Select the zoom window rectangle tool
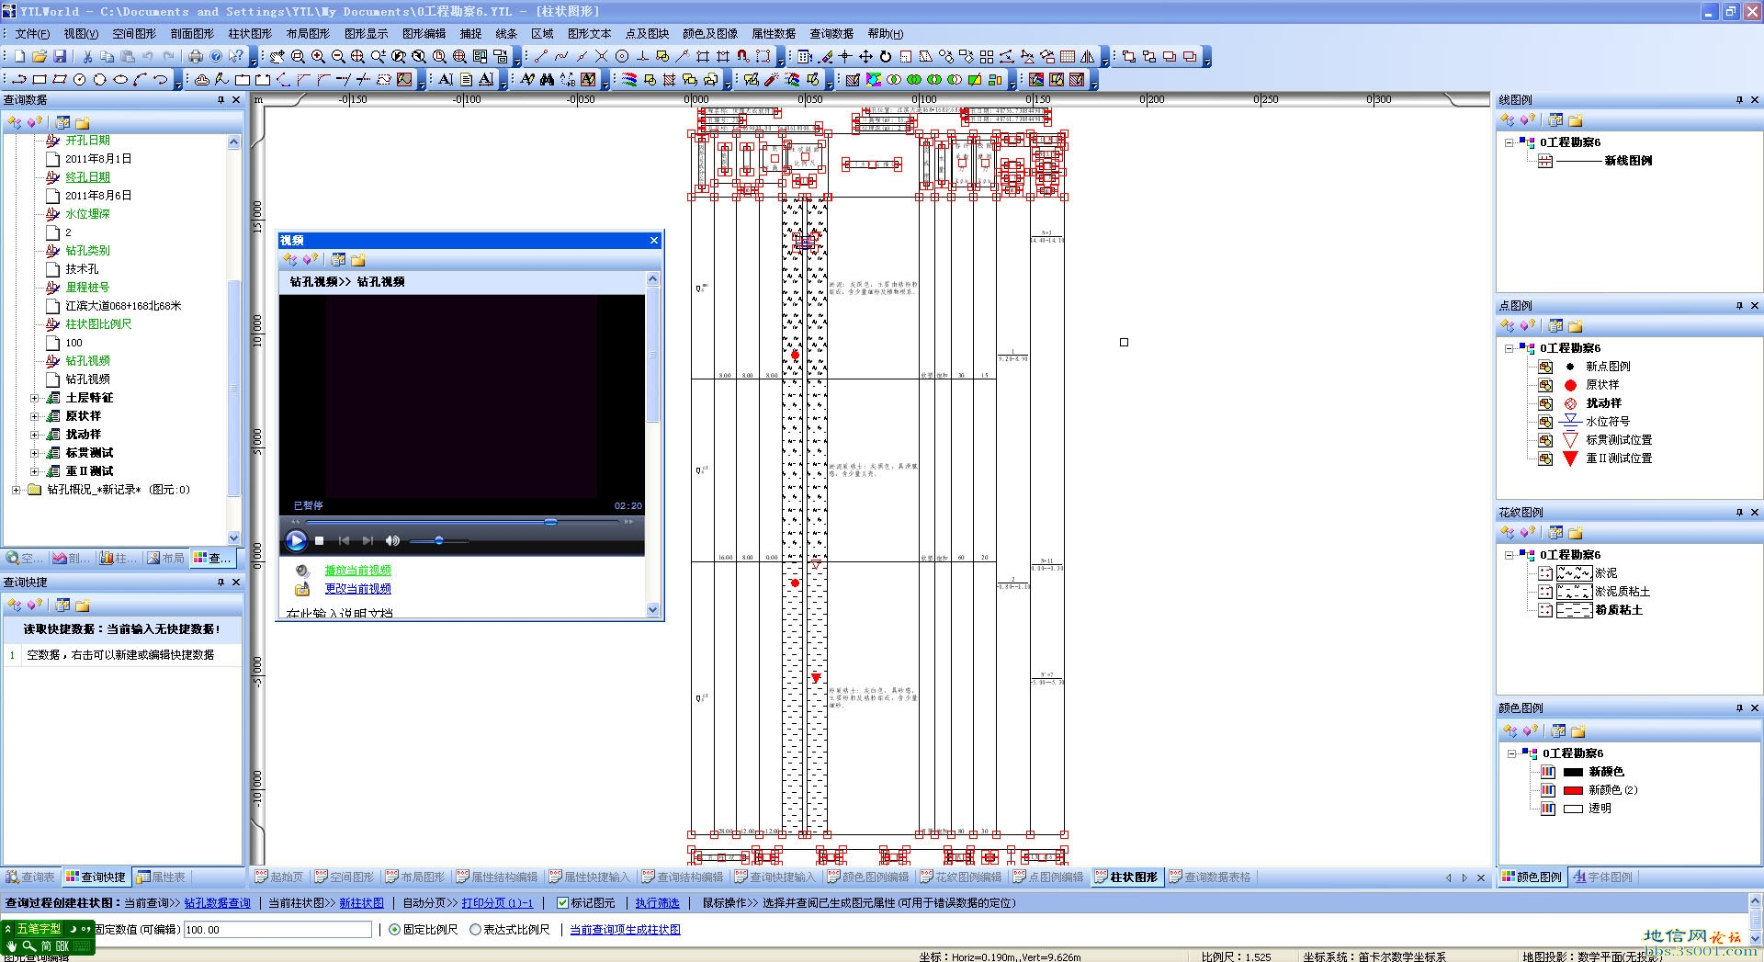Image resolution: width=1764 pixels, height=962 pixels. click(298, 56)
